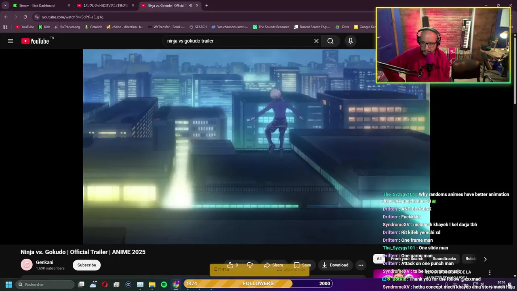This screenshot has height=291, width=517.
Task: Open weather widget on taskbar
Action: pos(93,284)
